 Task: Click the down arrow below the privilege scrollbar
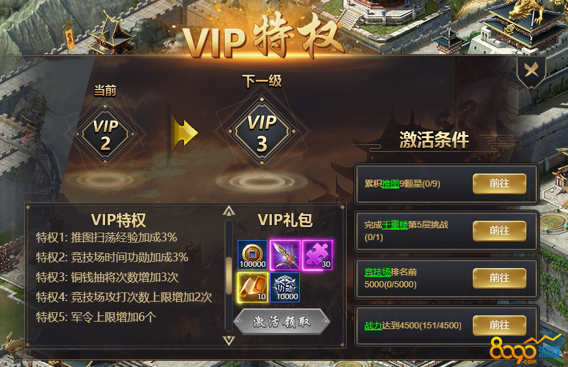[x=229, y=340]
